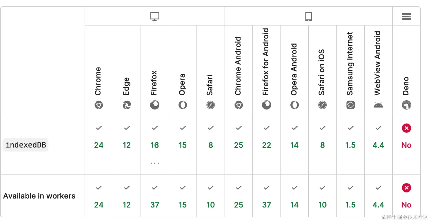Click the Deno runtime logo
This screenshot has width=430, height=222.
pyautogui.click(x=407, y=105)
